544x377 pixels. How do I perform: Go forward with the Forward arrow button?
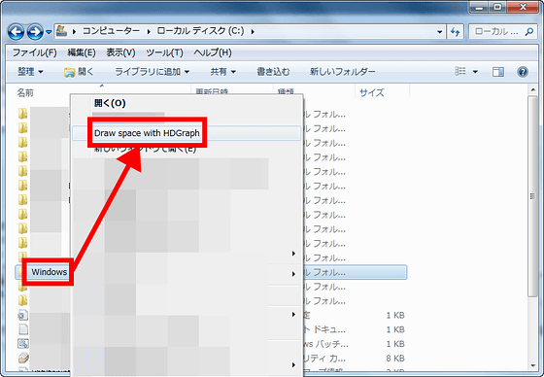tap(35, 32)
